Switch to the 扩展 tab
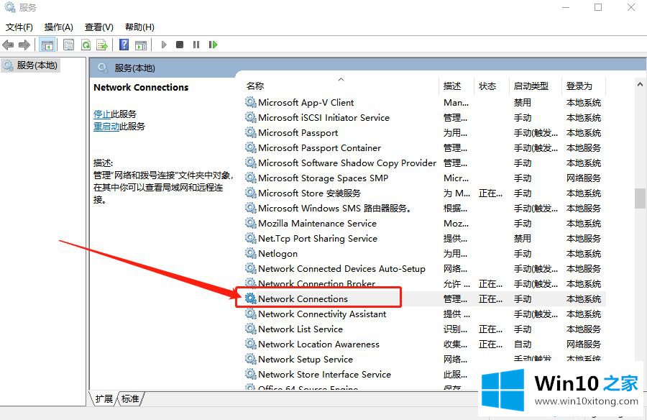The width and height of the screenshot is (647, 420). [x=104, y=398]
